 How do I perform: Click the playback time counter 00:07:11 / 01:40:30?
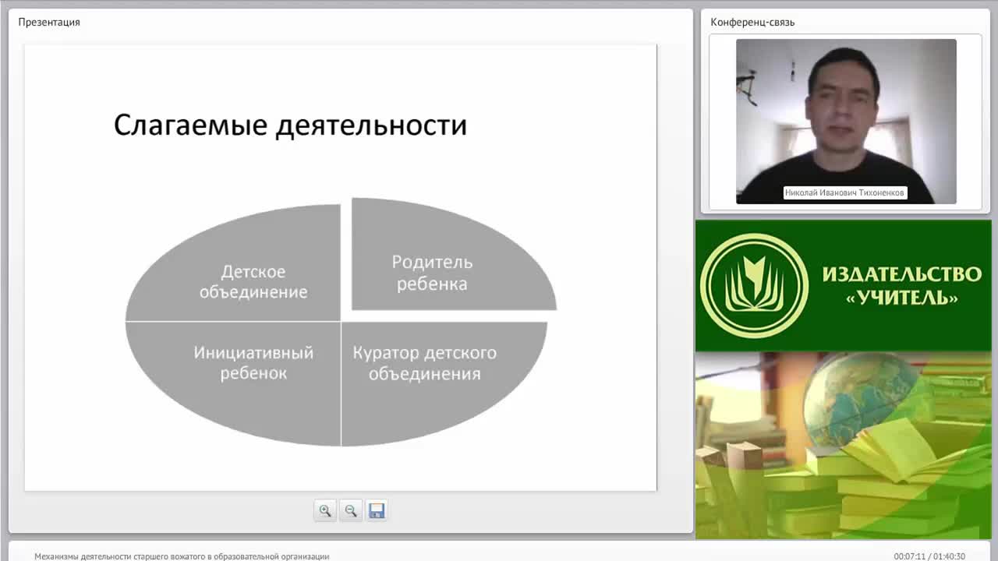[x=929, y=556]
